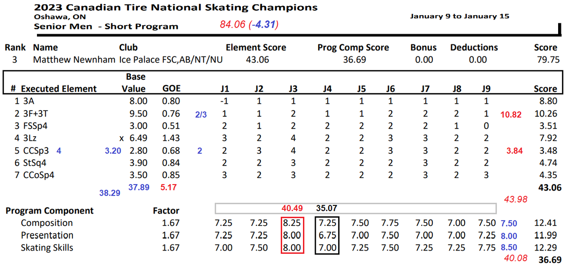Screen dimensions: 569x269
Task: Click the red-boxed 8.25 Composition mark
Action: [x=292, y=223]
